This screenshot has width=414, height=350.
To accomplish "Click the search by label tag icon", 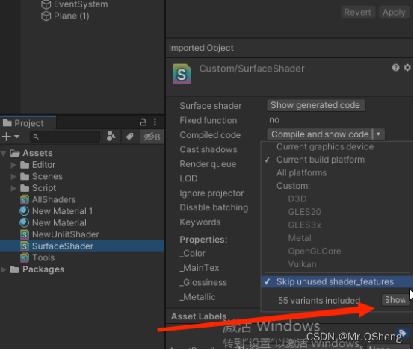I will [x=129, y=137].
